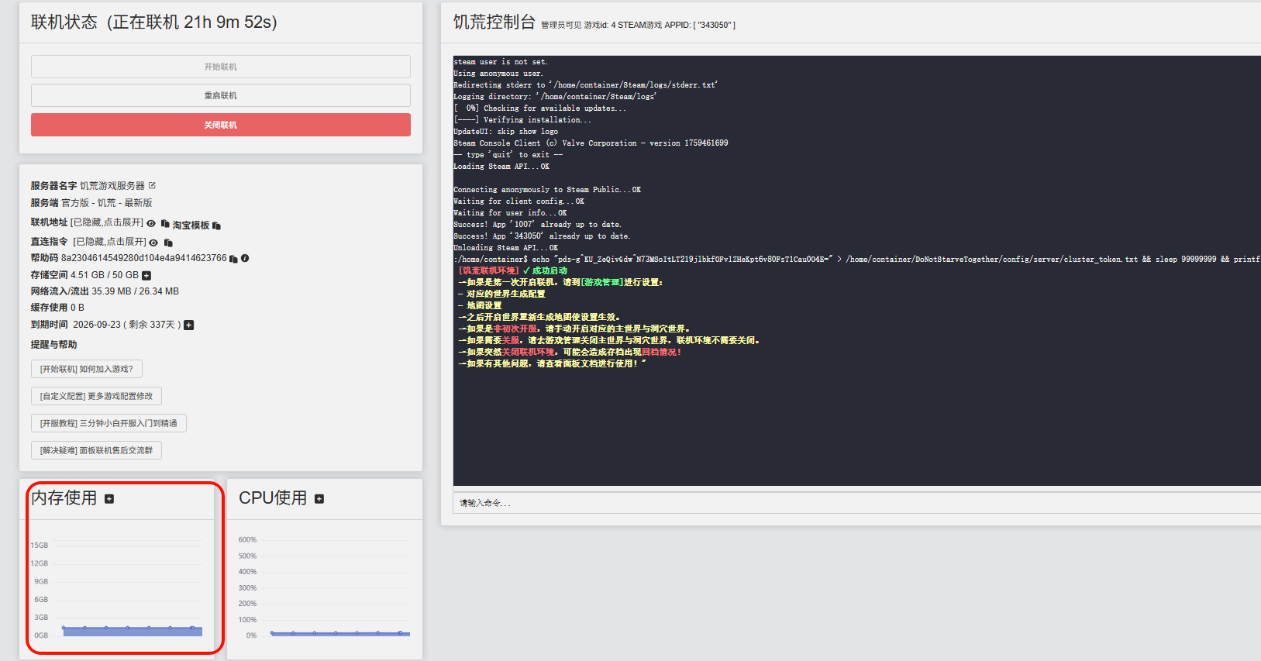This screenshot has height=661, width=1261.
Task: Show the hidden 直连指令 using eye icon
Action: 153,243
